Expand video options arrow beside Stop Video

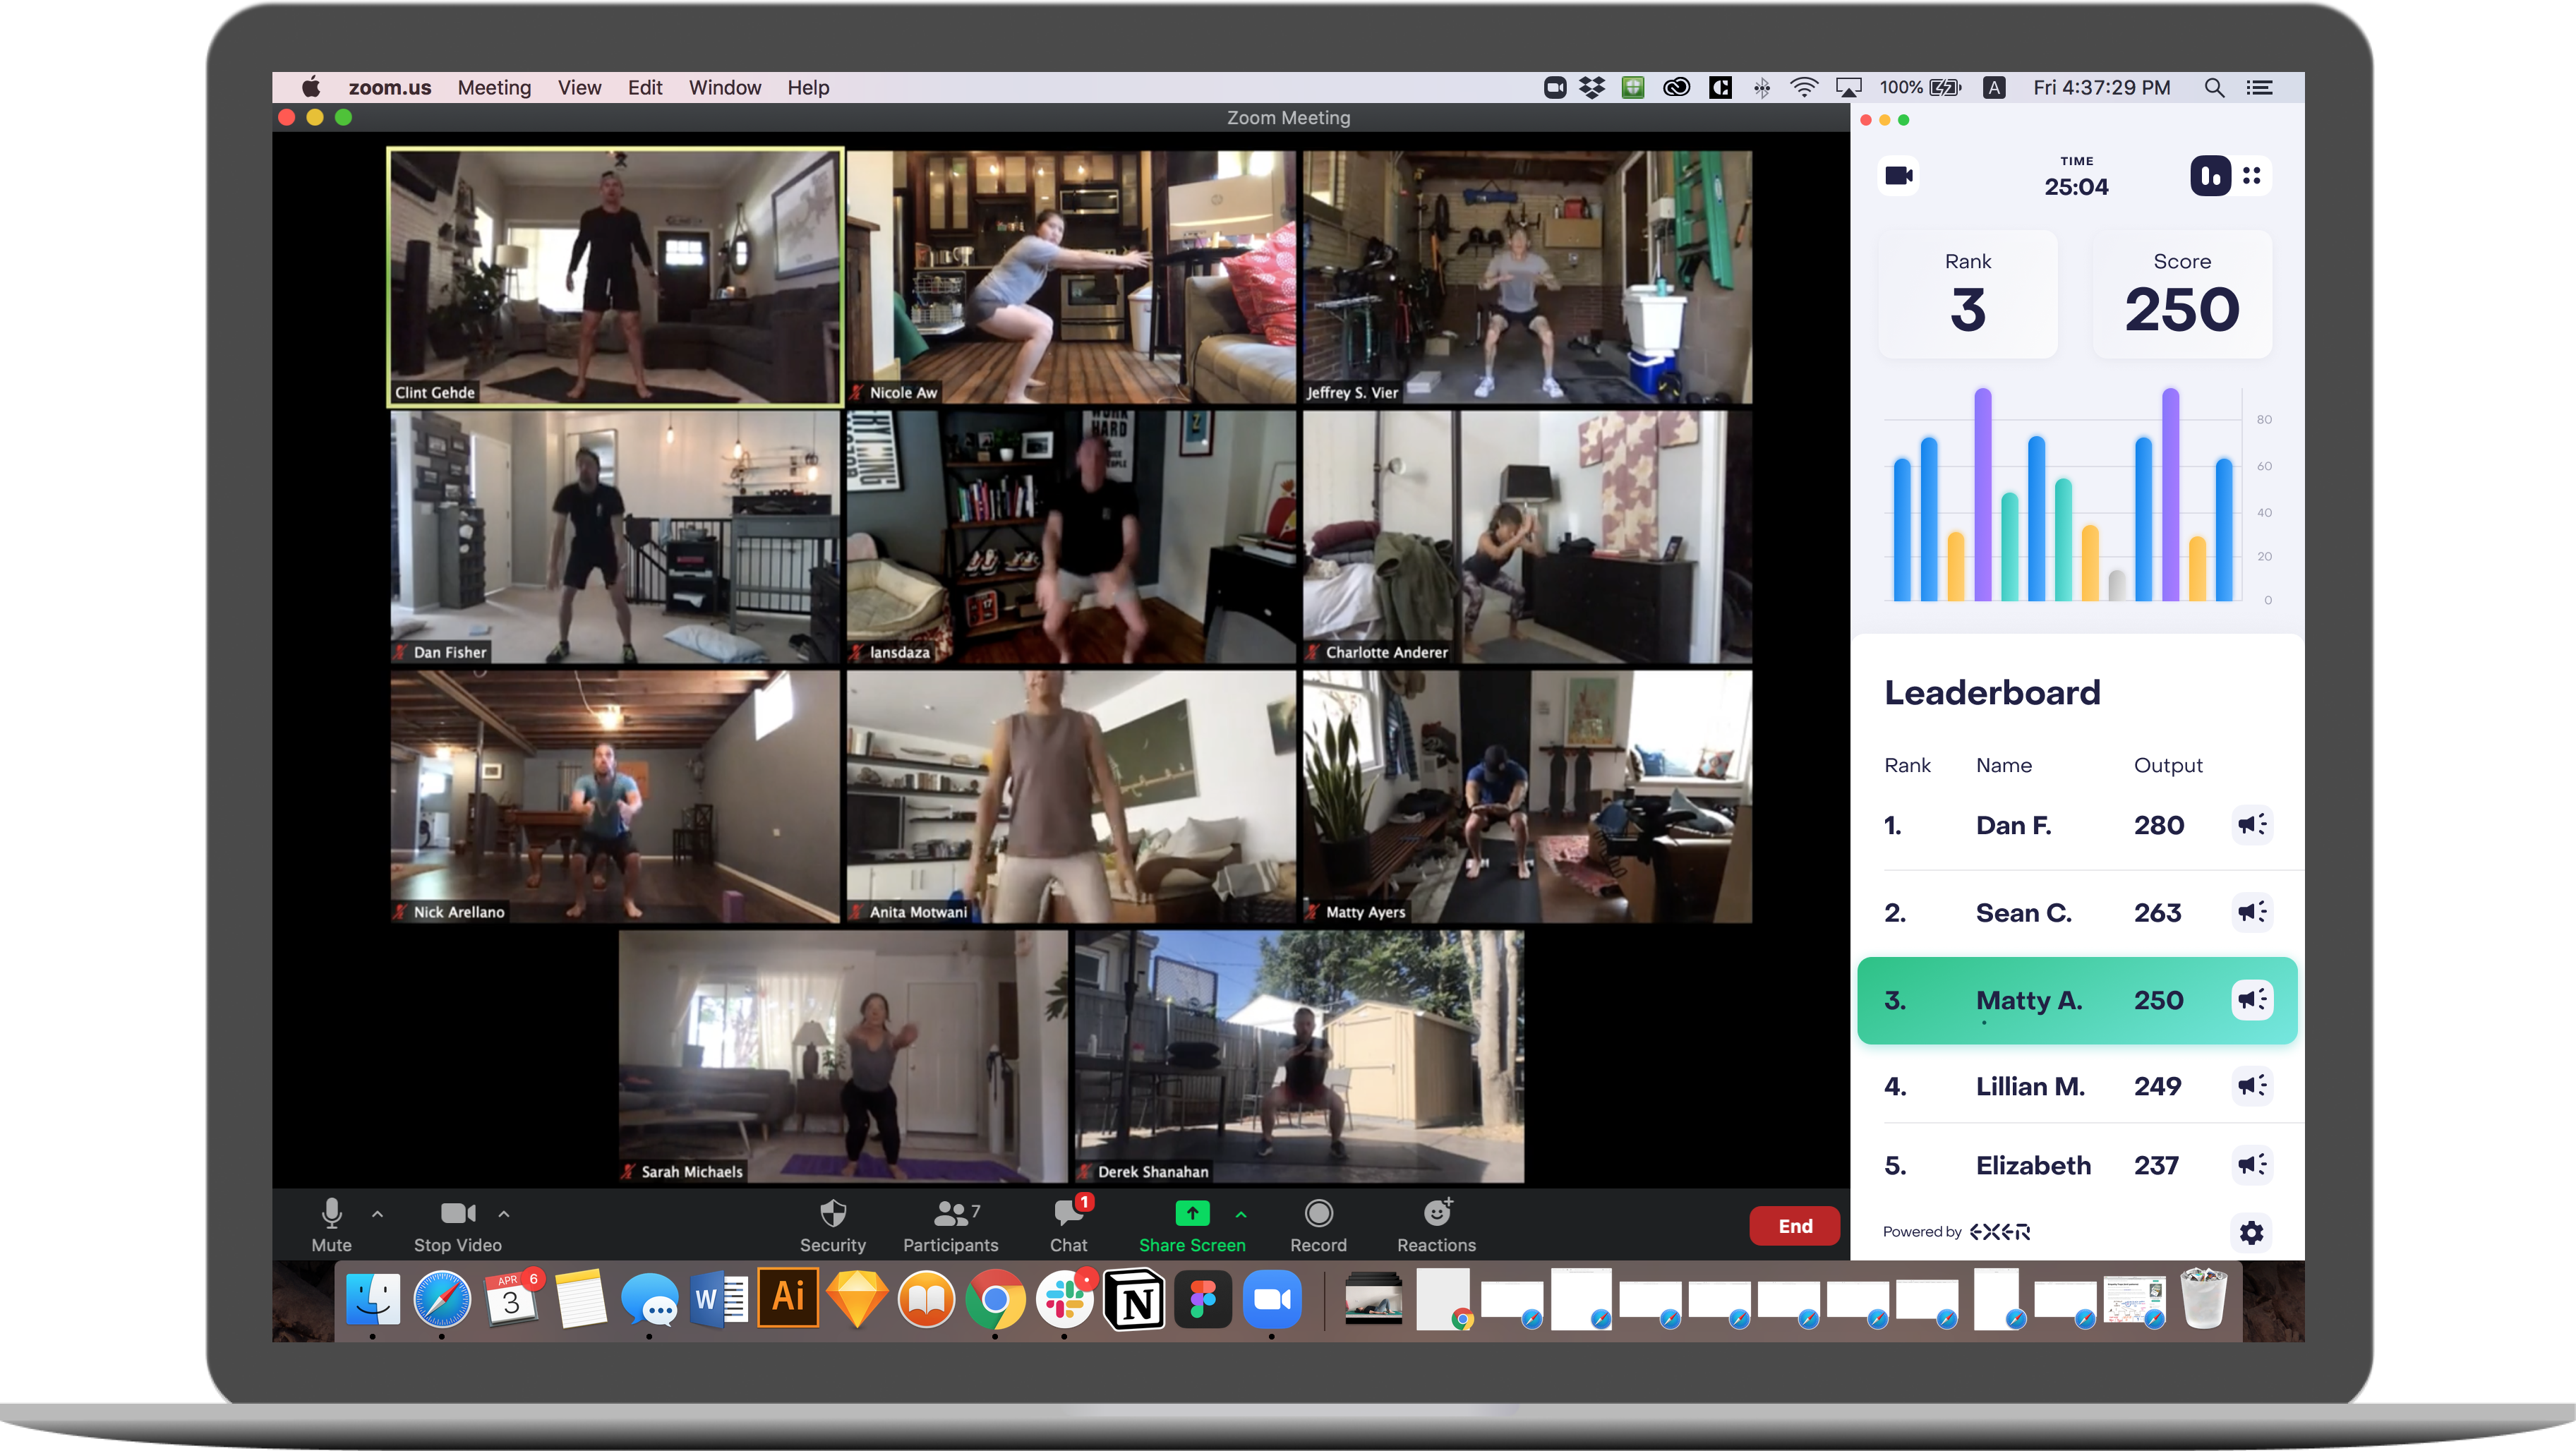[x=504, y=1214]
